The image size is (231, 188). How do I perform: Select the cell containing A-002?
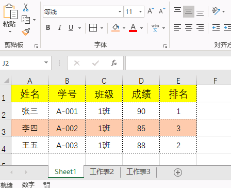tap(67, 128)
